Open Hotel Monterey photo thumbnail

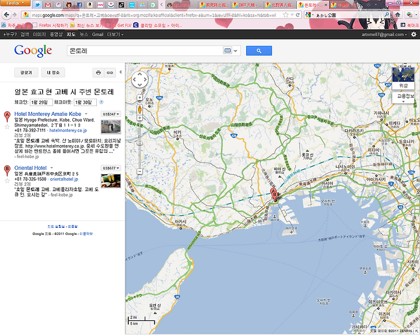[111, 126]
